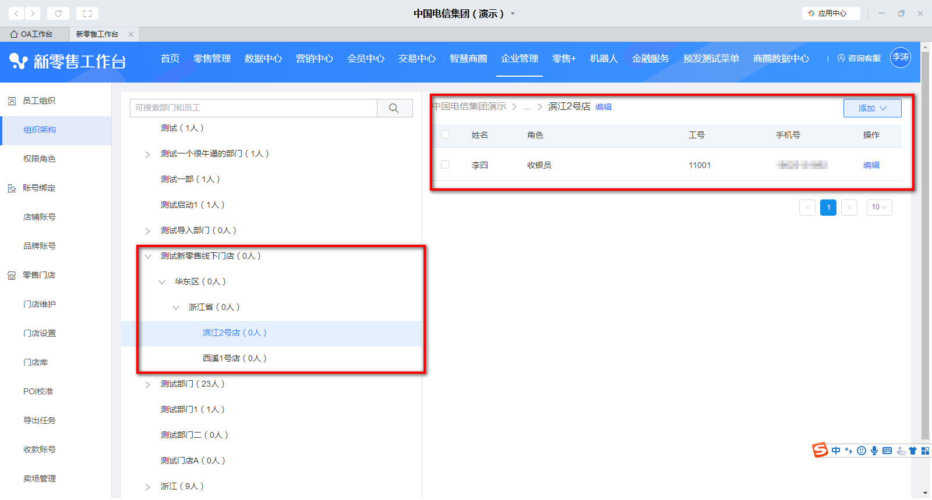Collapse the 测试新零售线下门店 tree node
This screenshot has width=932, height=500.
(x=148, y=256)
